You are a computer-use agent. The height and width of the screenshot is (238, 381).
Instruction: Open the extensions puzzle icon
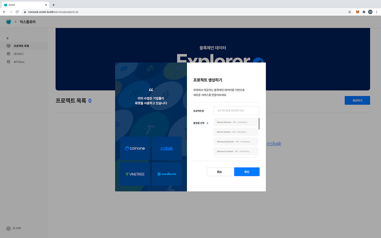coord(364,12)
